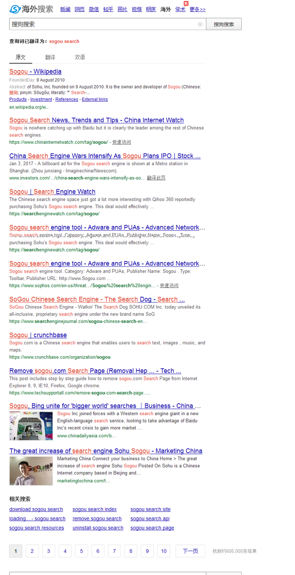
Task: Click related search loading... - sogou search
Action: 37,518
